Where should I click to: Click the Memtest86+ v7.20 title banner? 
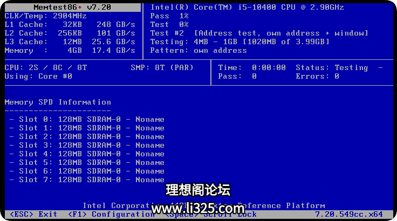tap(72, 8)
